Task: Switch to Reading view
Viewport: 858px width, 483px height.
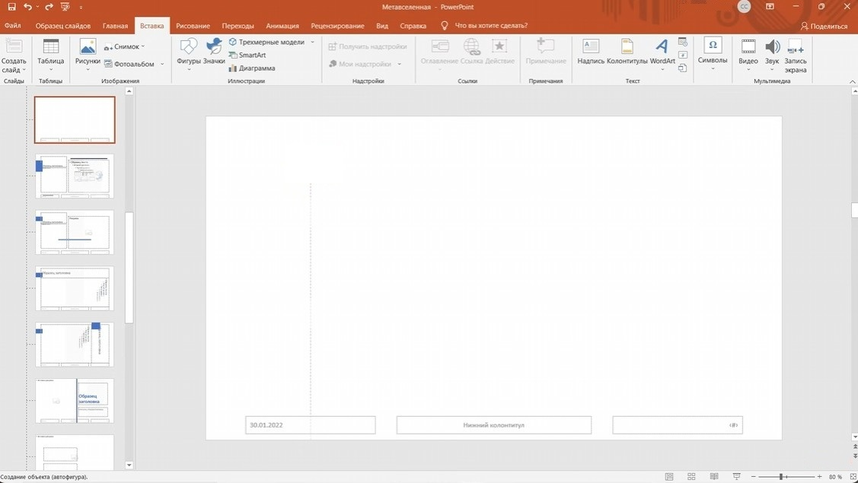Action: [x=713, y=477]
